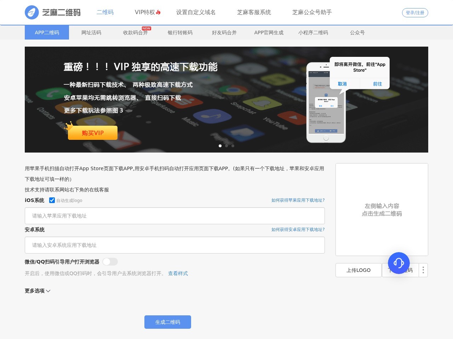Click the 登录/注册 button
This screenshot has height=339, width=453.
pyautogui.click(x=415, y=13)
